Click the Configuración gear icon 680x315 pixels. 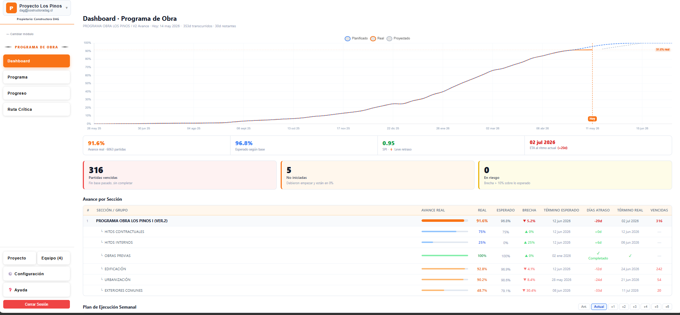(10, 274)
